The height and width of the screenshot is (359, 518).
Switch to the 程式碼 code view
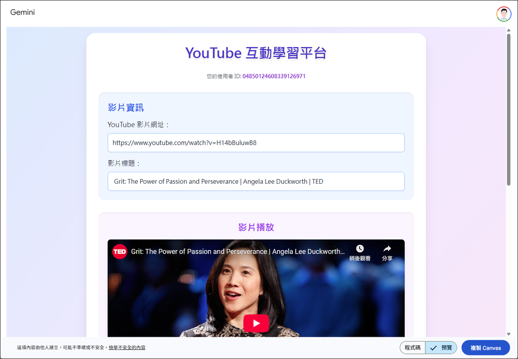tap(412, 347)
